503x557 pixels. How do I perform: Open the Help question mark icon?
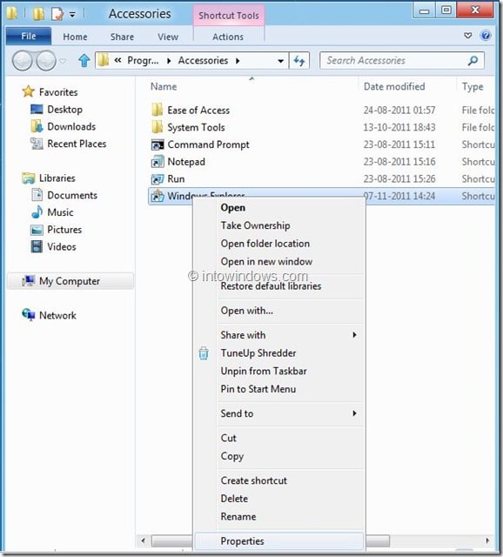click(486, 36)
